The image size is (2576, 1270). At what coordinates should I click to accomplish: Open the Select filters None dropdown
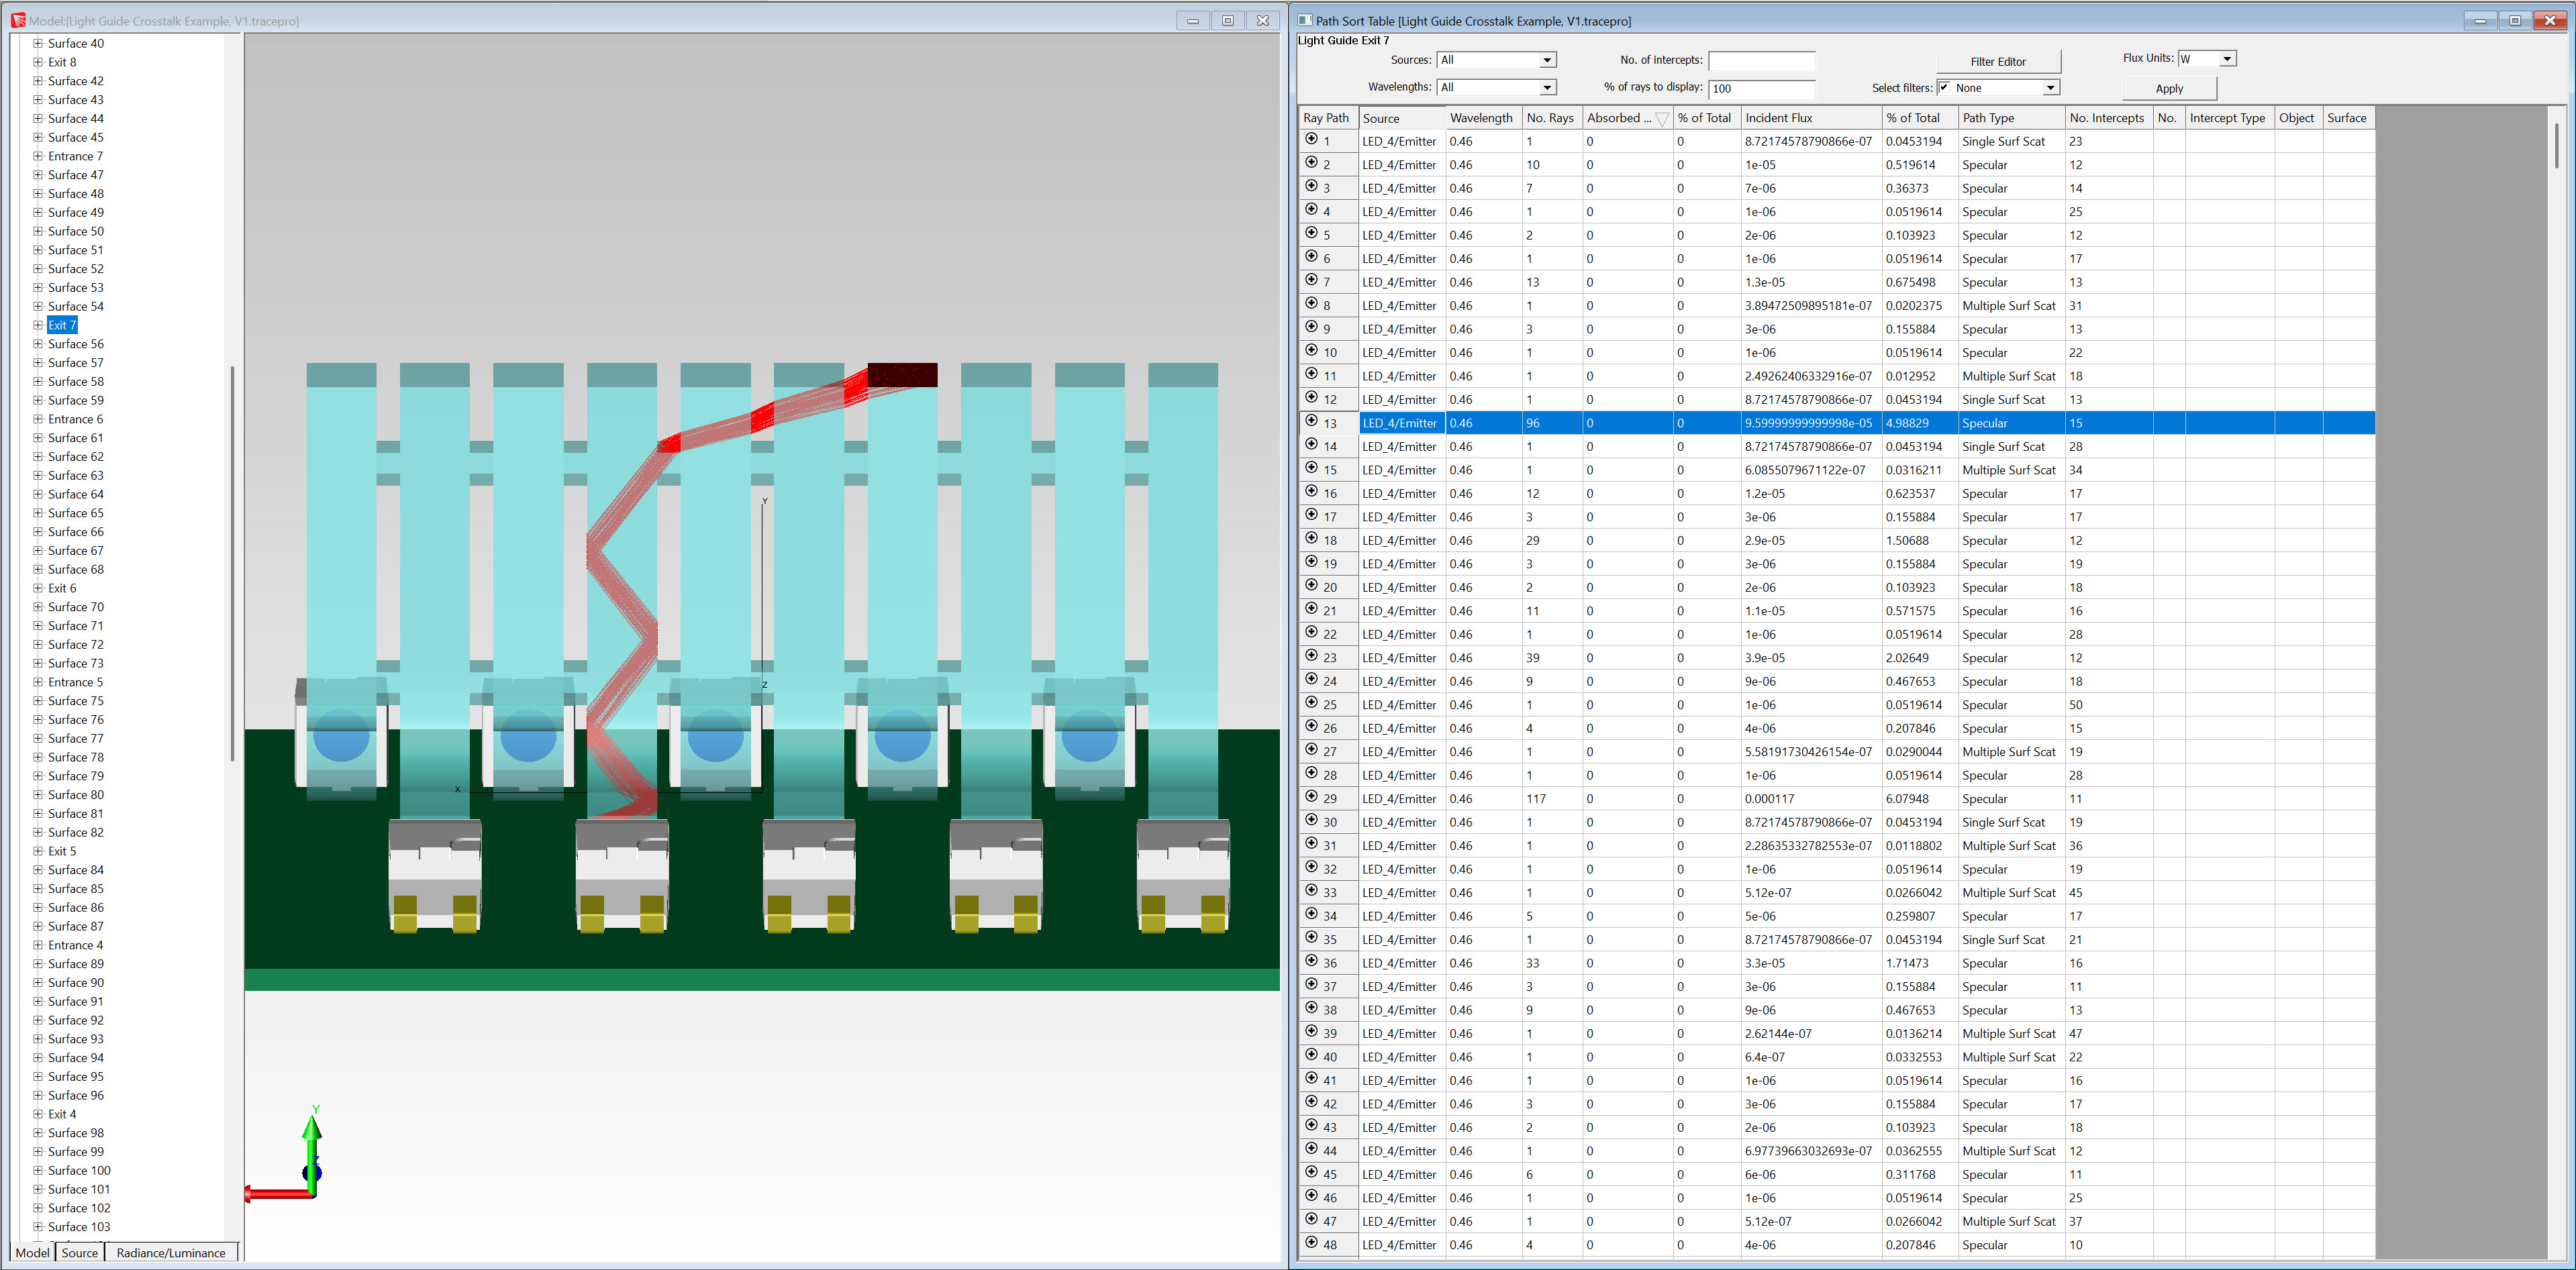(x=2050, y=88)
